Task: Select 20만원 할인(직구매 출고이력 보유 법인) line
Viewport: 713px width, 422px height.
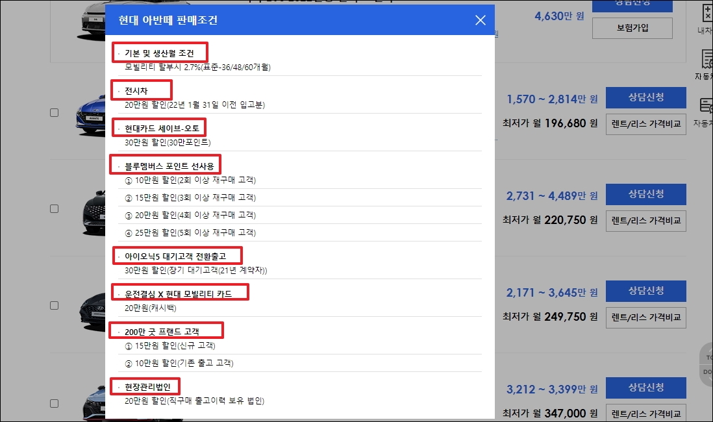Action: (195, 401)
